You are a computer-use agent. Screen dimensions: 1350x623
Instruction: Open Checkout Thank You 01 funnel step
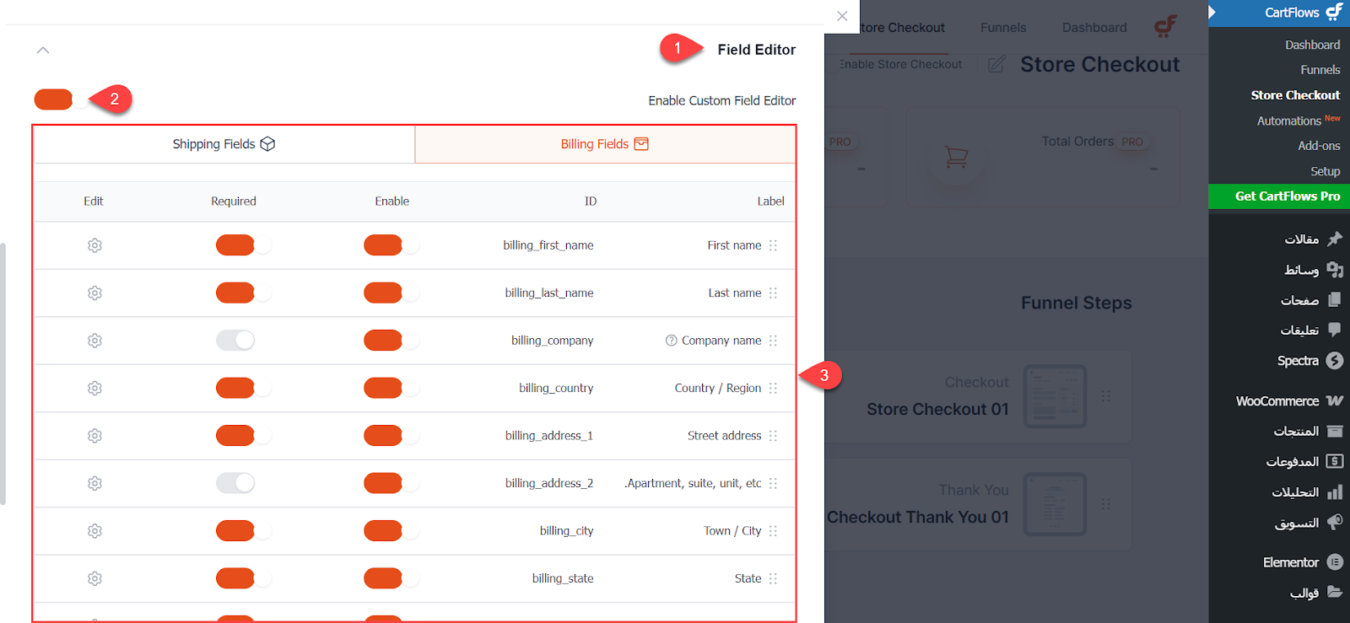click(x=918, y=518)
